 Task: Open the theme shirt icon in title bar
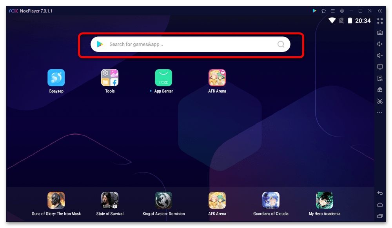tap(324, 11)
